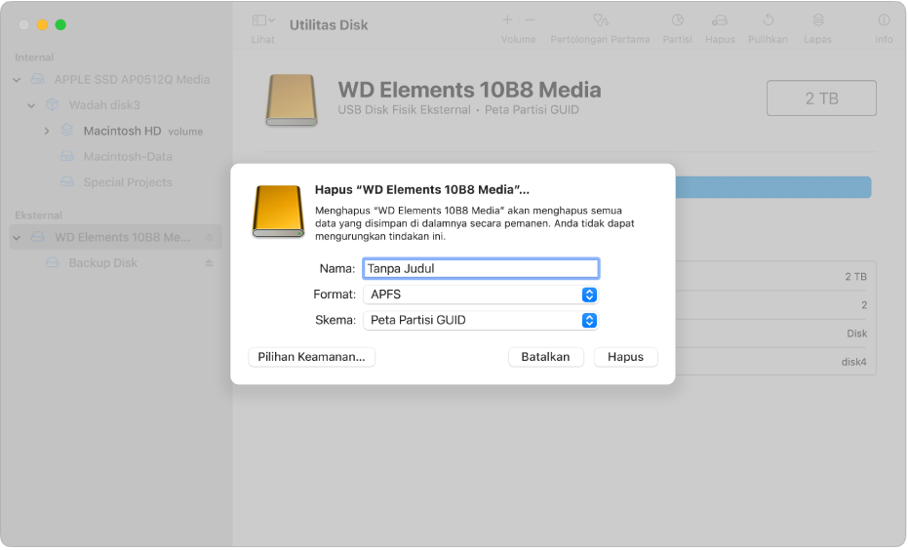Viewport: 908px width, 550px height.
Task: Click the disk4 value in table
Action: pyautogui.click(x=853, y=363)
